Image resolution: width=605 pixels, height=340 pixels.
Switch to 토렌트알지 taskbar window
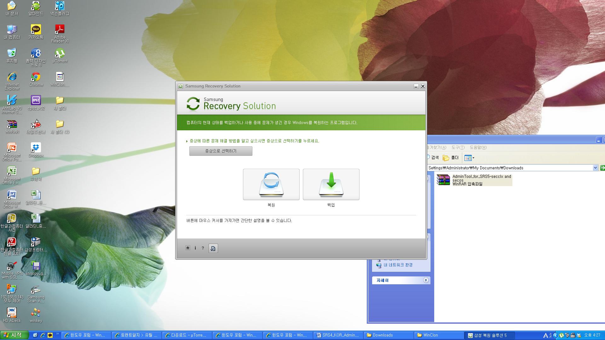136,335
